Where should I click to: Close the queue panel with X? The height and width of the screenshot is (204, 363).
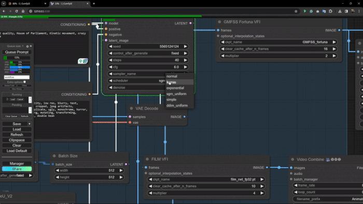[x=31, y=46]
